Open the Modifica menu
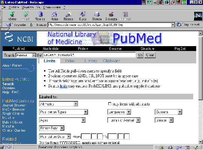The height and width of the screenshot is (150, 203). tap(14, 7)
